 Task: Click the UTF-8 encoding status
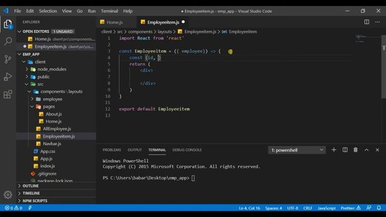[x=293, y=208]
